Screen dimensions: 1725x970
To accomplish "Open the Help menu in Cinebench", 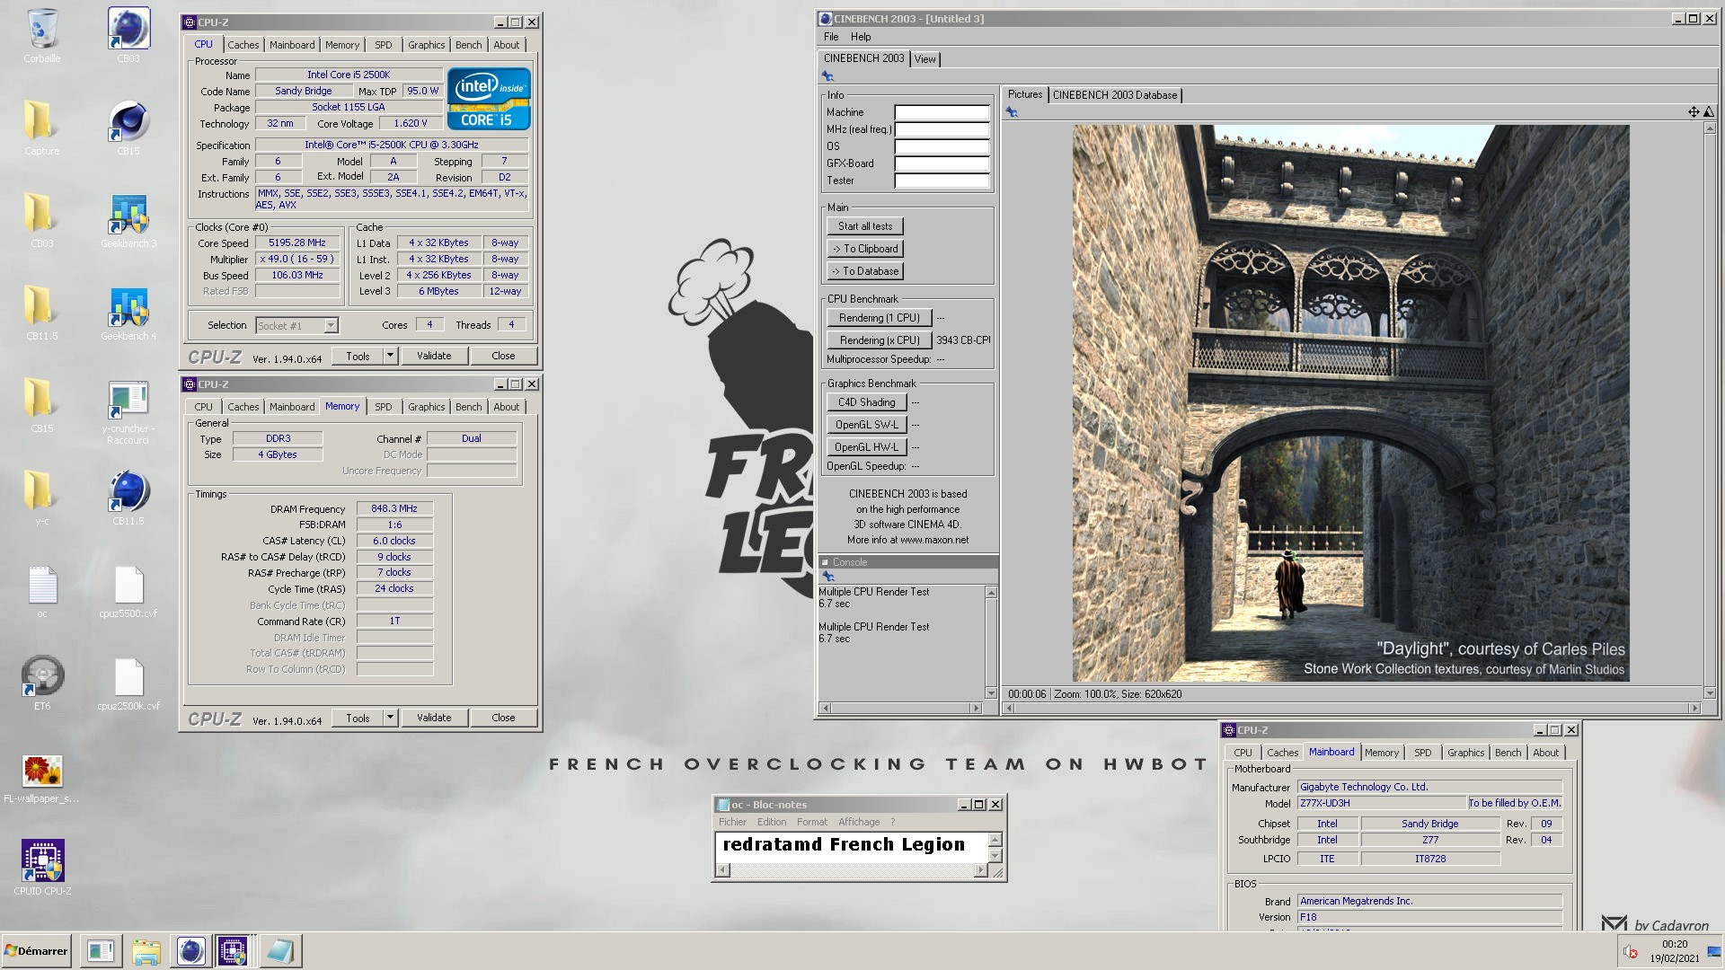I will tap(861, 37).
